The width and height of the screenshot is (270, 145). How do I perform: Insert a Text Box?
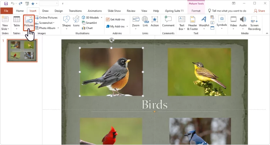182,23
